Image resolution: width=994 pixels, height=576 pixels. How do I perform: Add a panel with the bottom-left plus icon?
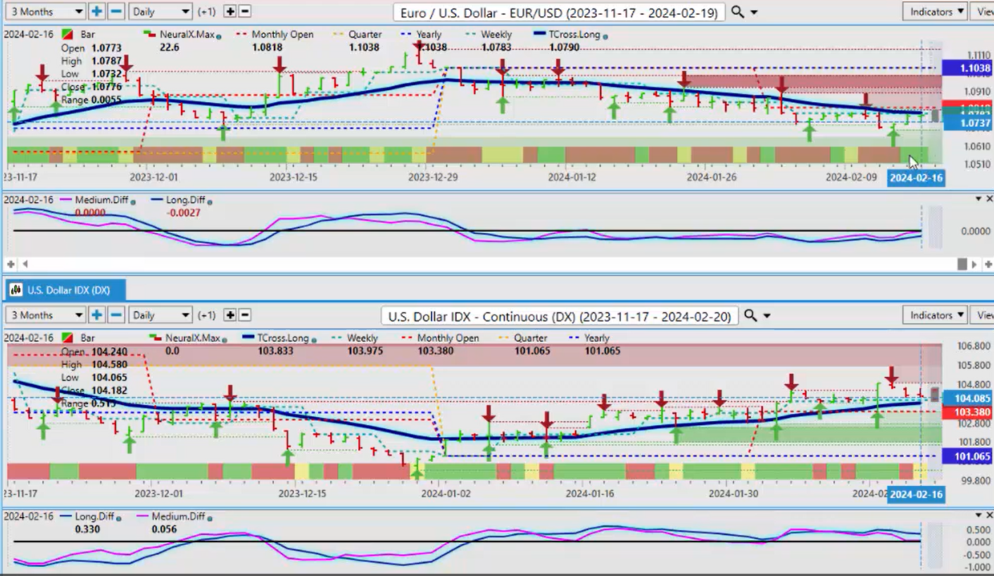pyautogui.click(x=11, y=264)
